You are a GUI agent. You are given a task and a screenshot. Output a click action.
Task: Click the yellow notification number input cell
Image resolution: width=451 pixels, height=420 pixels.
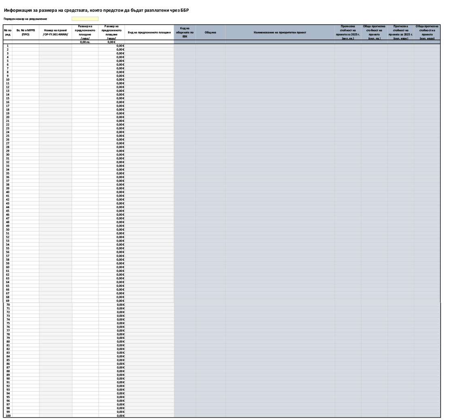pyautogui.click(x=85, y=19)
